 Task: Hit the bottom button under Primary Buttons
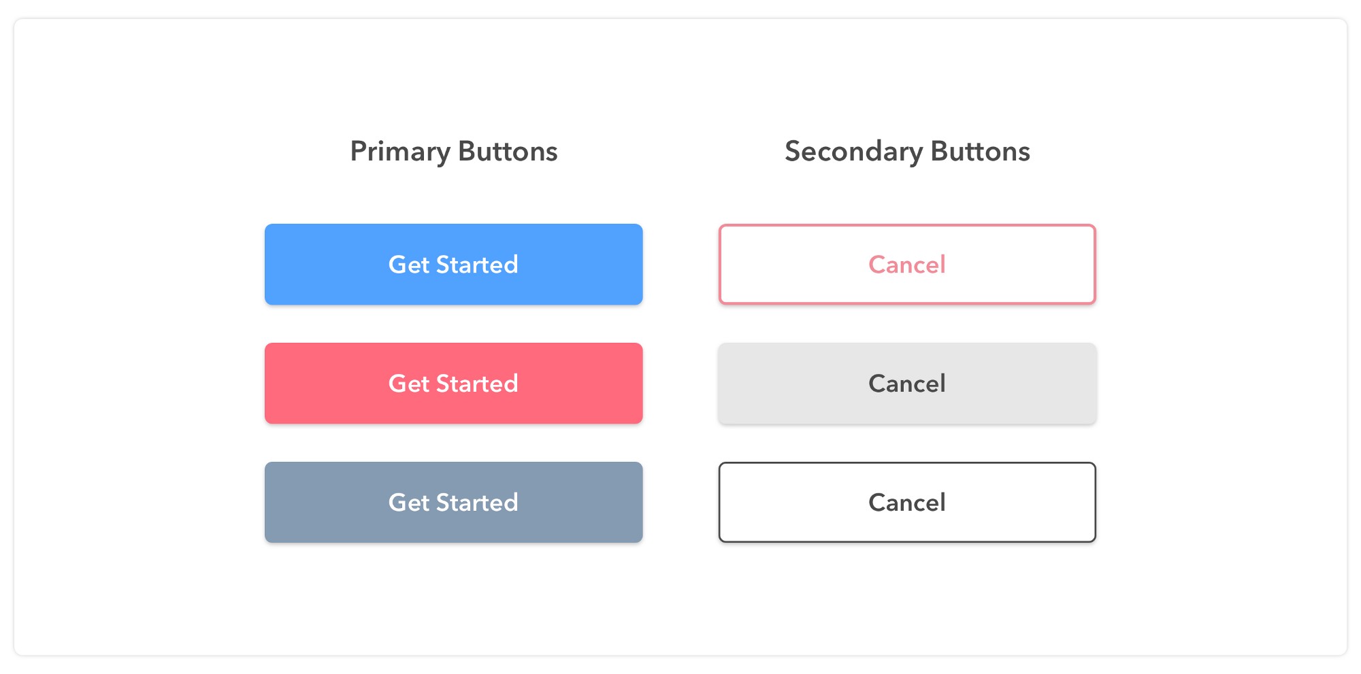[453, 502]
